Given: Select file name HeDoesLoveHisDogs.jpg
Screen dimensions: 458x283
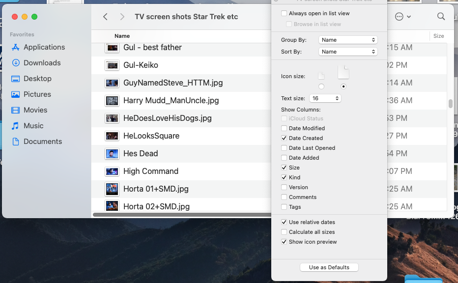Looking at the screenshot, I should point(168,118).
